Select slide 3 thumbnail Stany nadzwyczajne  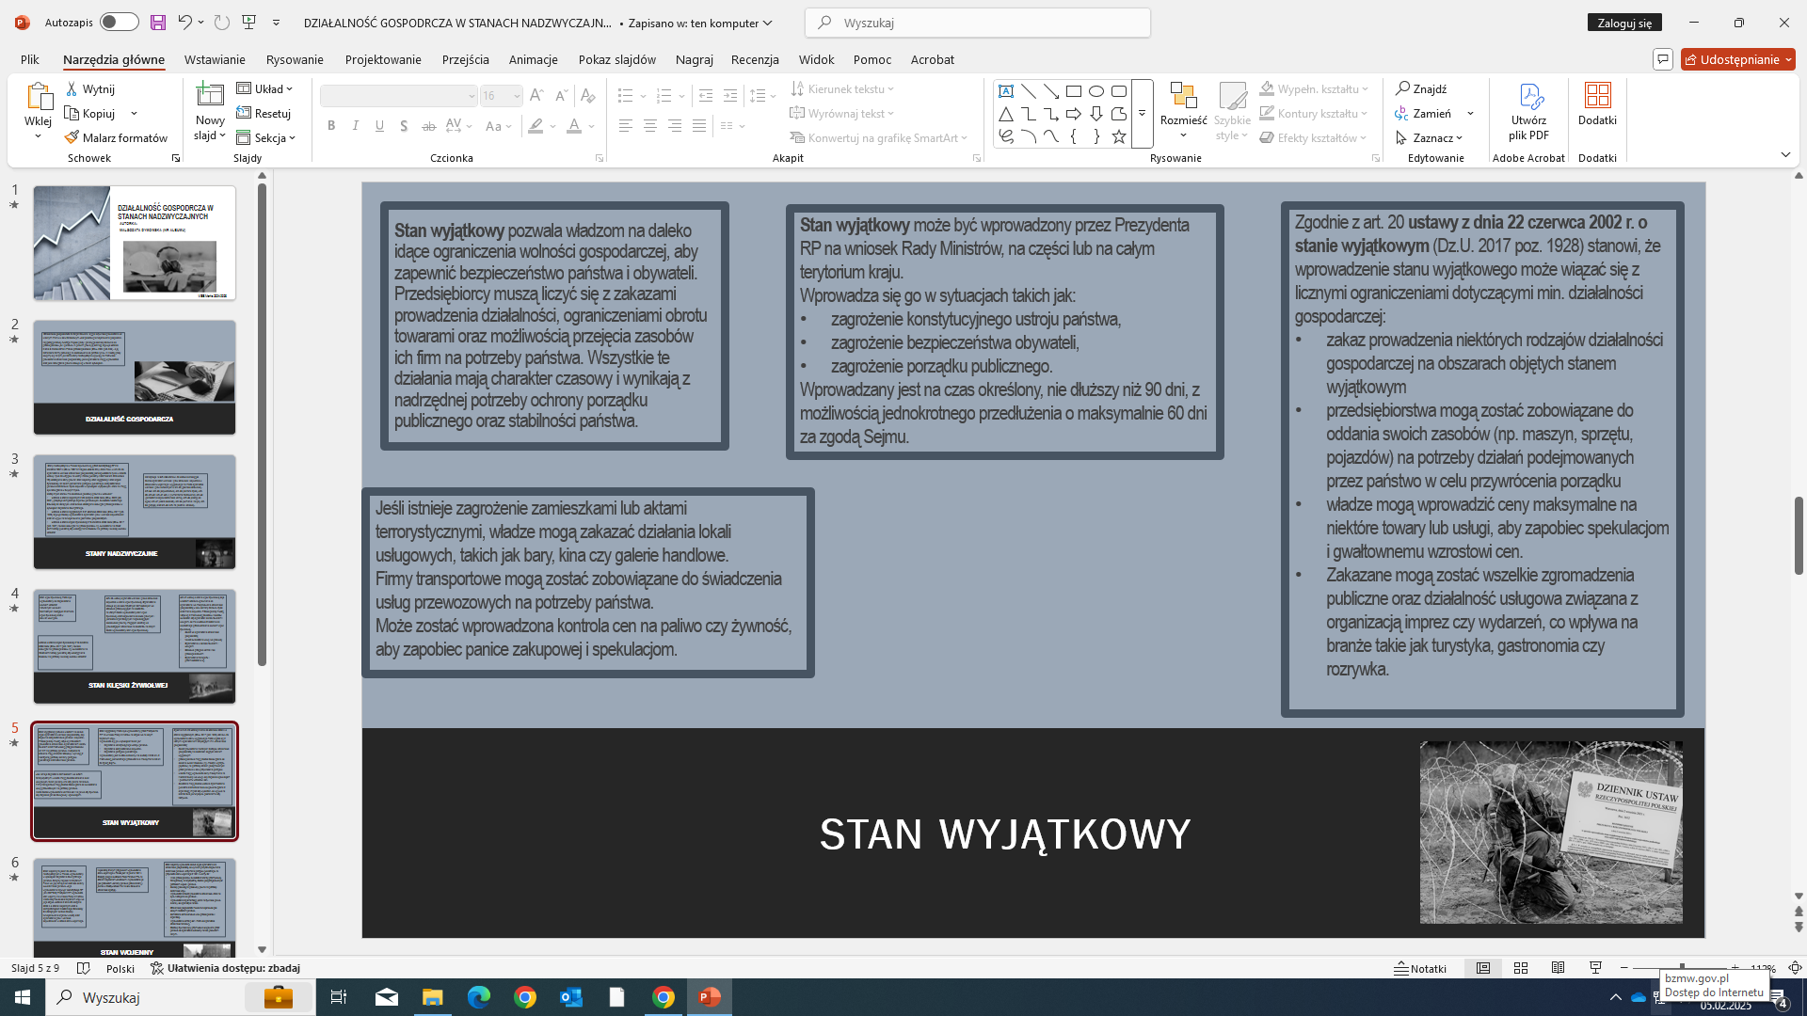tap(135, 512)
